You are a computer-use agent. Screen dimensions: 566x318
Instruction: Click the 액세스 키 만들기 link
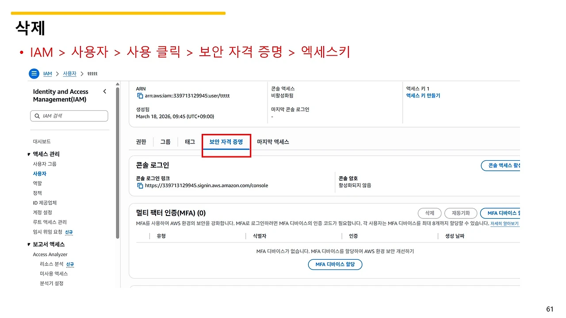pyautogui.click(x=423, y=95)
